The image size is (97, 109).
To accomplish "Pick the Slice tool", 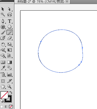I will [10, 81].
